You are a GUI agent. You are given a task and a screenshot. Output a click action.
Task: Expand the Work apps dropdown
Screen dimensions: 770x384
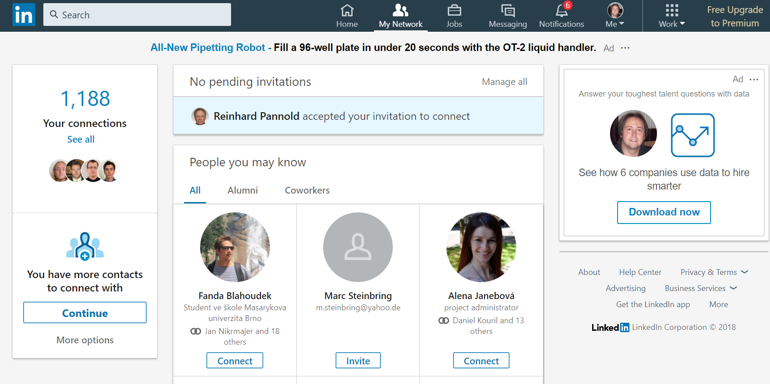click(x=672, y=15)
